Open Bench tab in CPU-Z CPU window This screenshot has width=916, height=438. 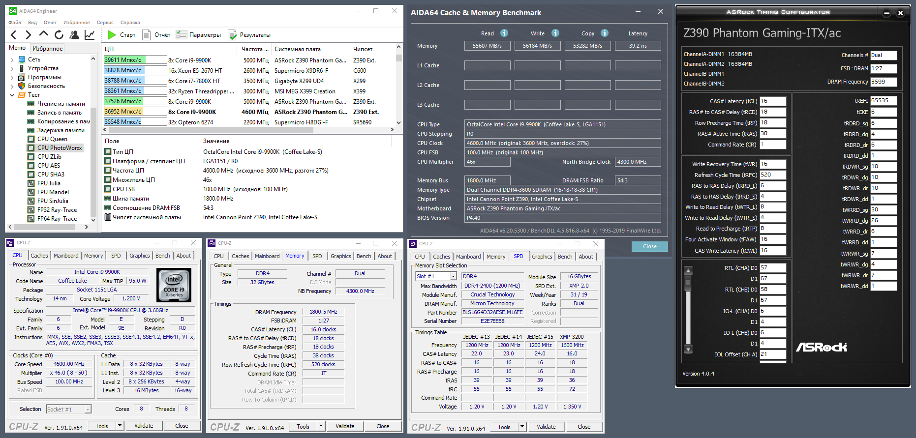pos(163,256)
